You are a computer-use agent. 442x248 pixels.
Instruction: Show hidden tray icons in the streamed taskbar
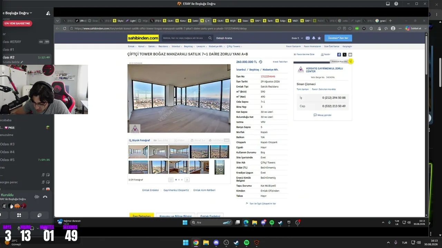pos(383,223)
